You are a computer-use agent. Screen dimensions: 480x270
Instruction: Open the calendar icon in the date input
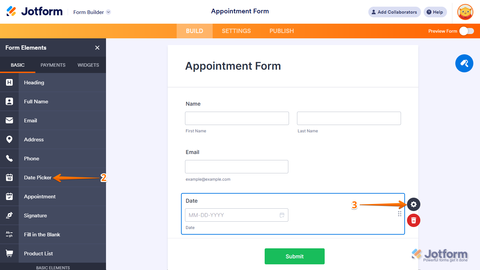pyautogui.click(x=282, y=215)
